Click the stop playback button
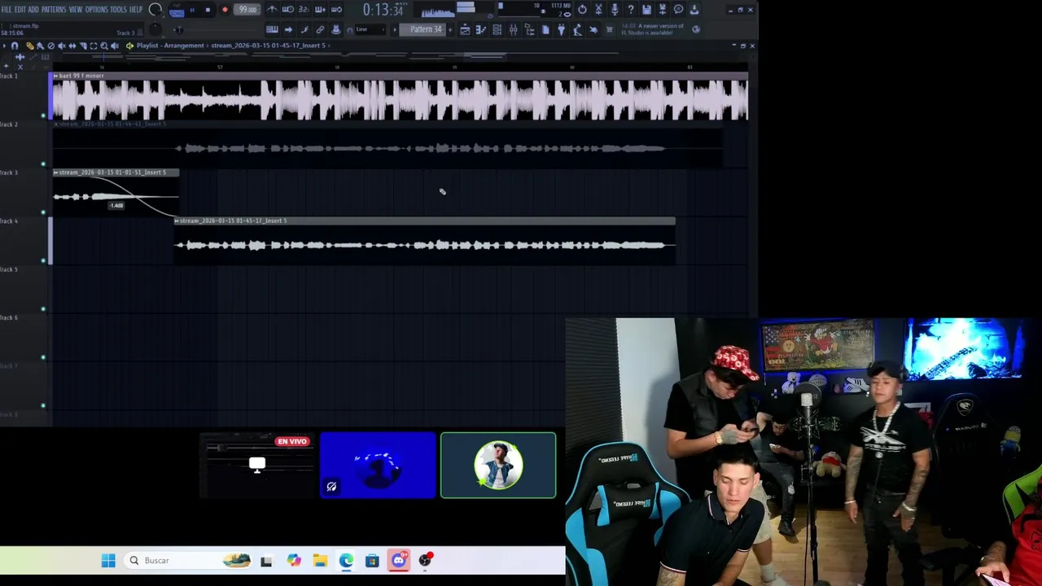 [208, 10]
